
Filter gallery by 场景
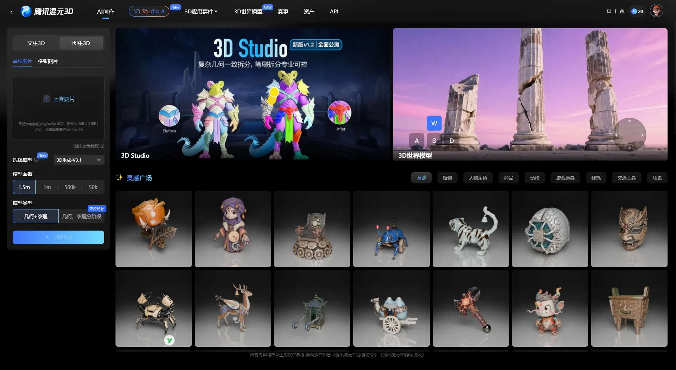point(657,178)
